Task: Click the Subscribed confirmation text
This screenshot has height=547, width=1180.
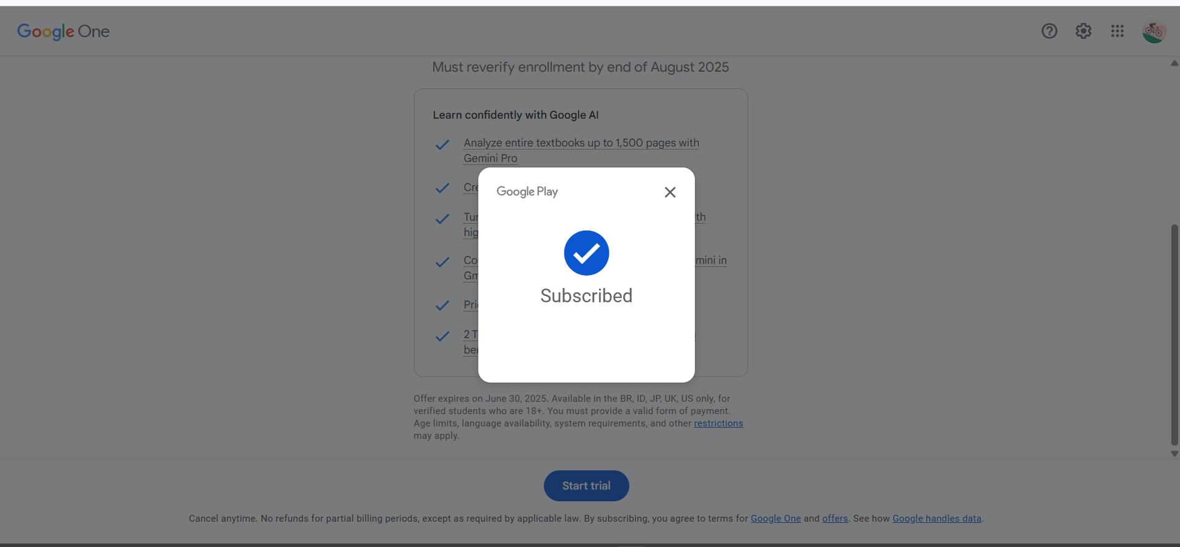Action: 586,296
